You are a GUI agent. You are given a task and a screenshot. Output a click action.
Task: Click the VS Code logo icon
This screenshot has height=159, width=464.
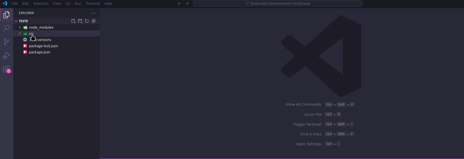[5, 3]
